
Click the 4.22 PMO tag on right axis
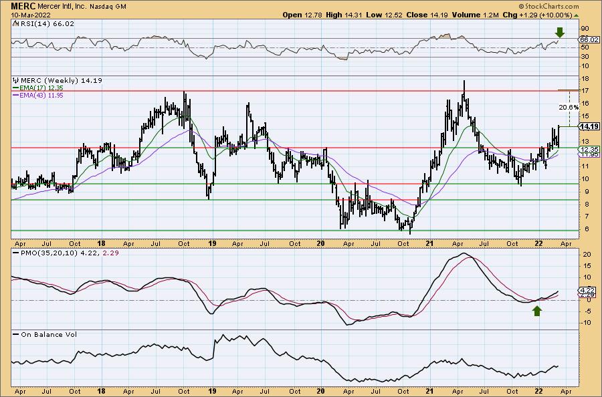pos(587,290)
